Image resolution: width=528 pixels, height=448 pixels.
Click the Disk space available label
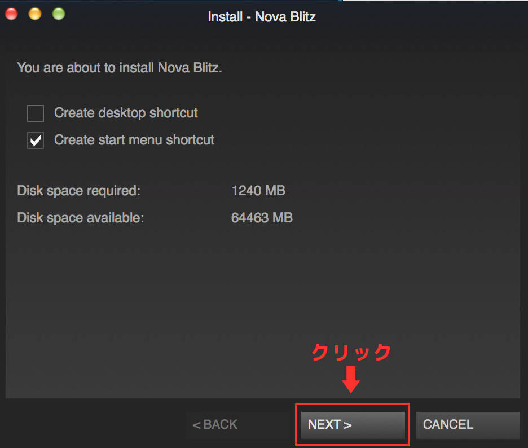point(81,218)
